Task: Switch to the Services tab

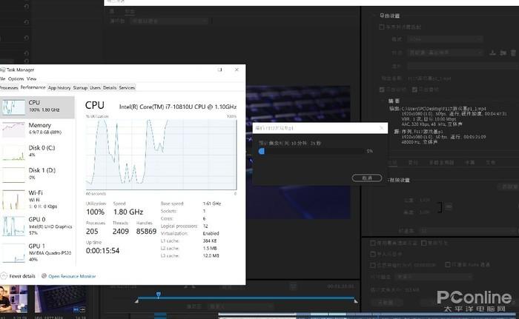Action: pyautogui.click(x=127, y=87)
